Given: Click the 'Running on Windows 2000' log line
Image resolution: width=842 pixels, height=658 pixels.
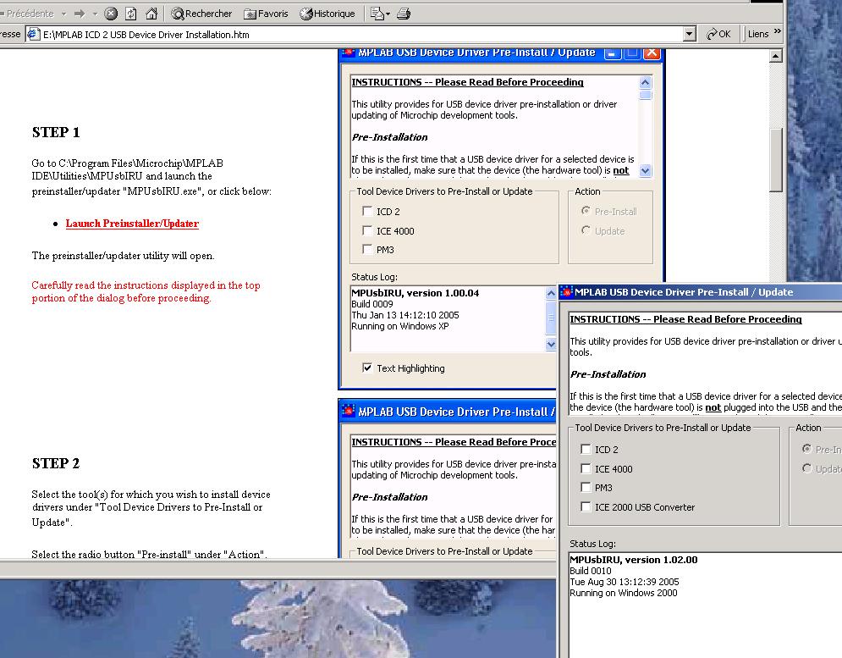Looking at the screenshot, I should (x=624, y=593).
